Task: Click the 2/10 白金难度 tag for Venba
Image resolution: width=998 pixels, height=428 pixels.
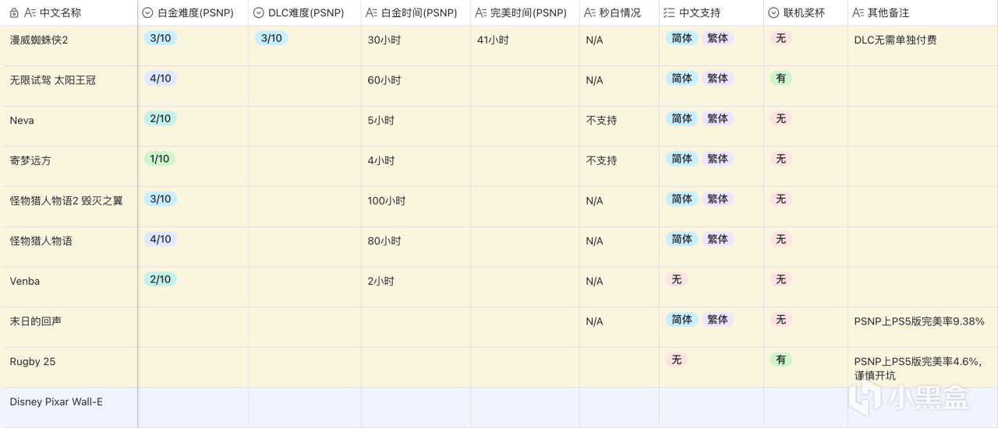Action: tap(160, 279)
